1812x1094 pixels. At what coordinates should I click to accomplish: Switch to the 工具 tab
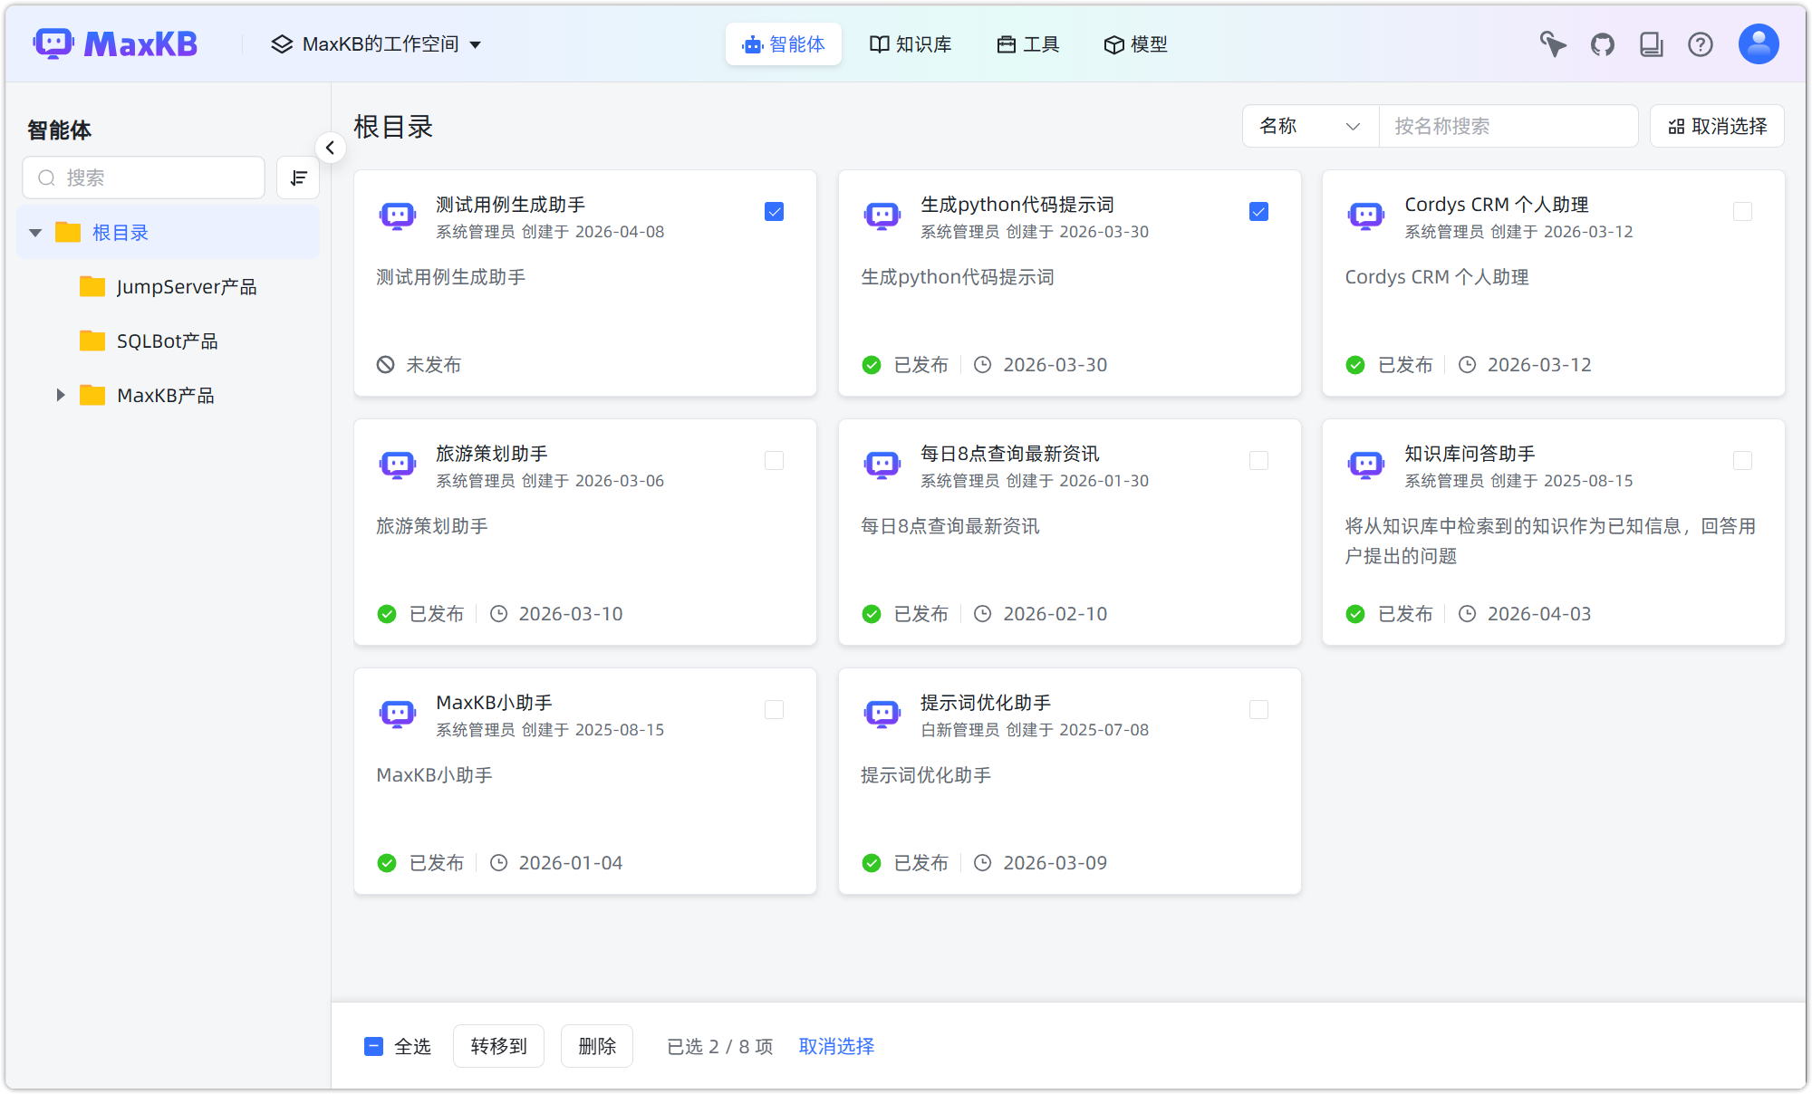[1027, 43]
